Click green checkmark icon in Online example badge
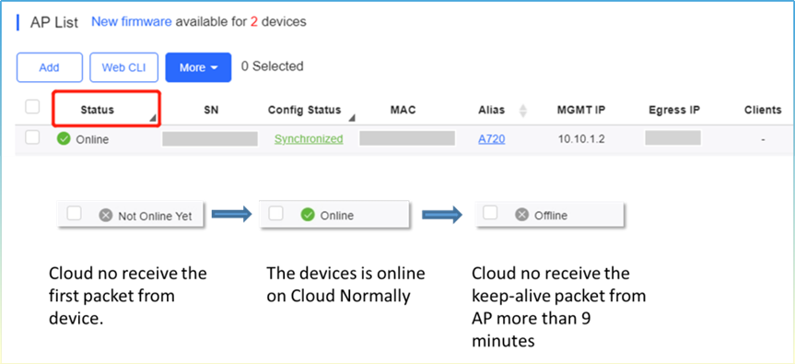 308,215
